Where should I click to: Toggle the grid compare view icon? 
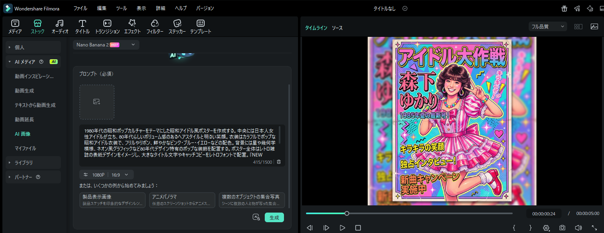pyautogui.click(x=578, y=27)
